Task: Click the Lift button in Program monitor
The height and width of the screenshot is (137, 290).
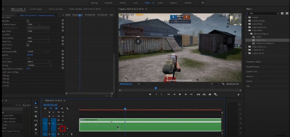Action: tap(198, 94)
